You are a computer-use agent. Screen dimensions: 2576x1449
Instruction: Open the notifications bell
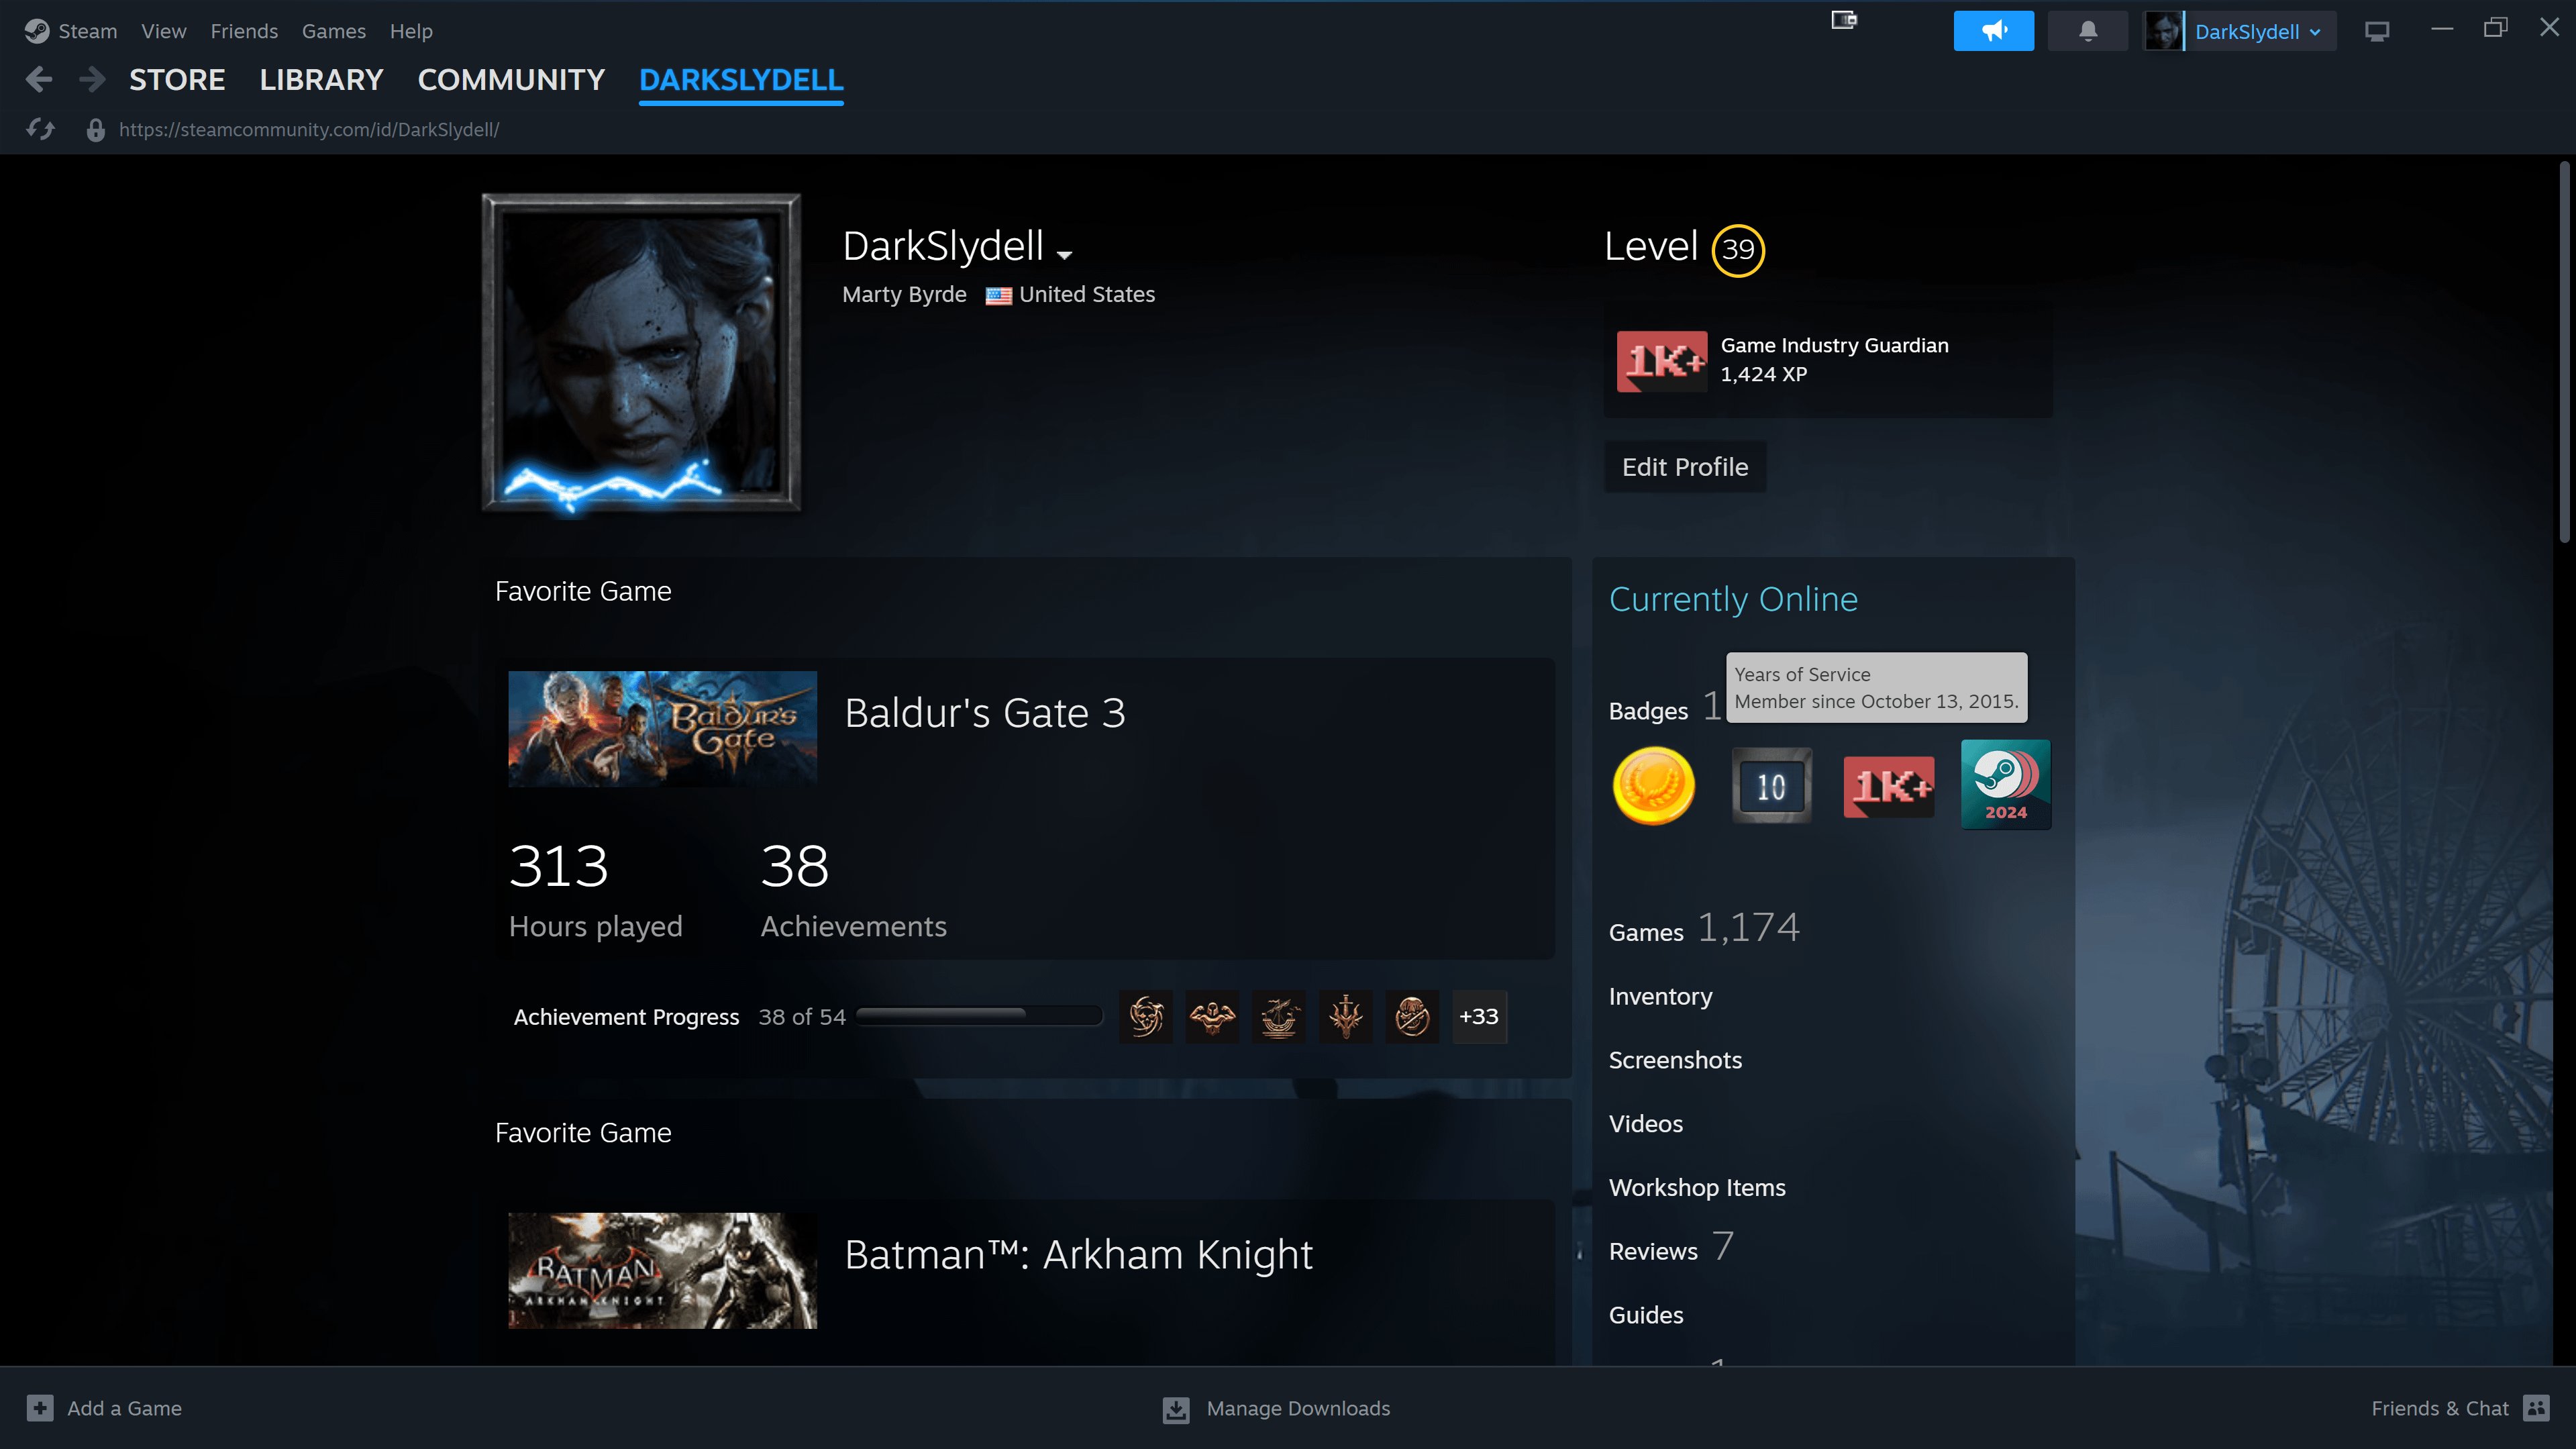pos(2087,31)
